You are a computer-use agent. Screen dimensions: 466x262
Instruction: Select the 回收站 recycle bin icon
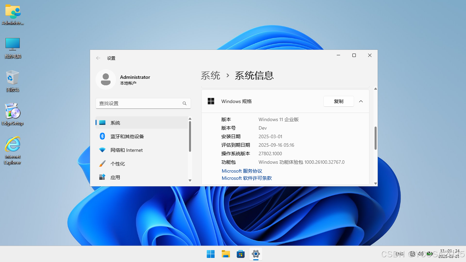13,81
